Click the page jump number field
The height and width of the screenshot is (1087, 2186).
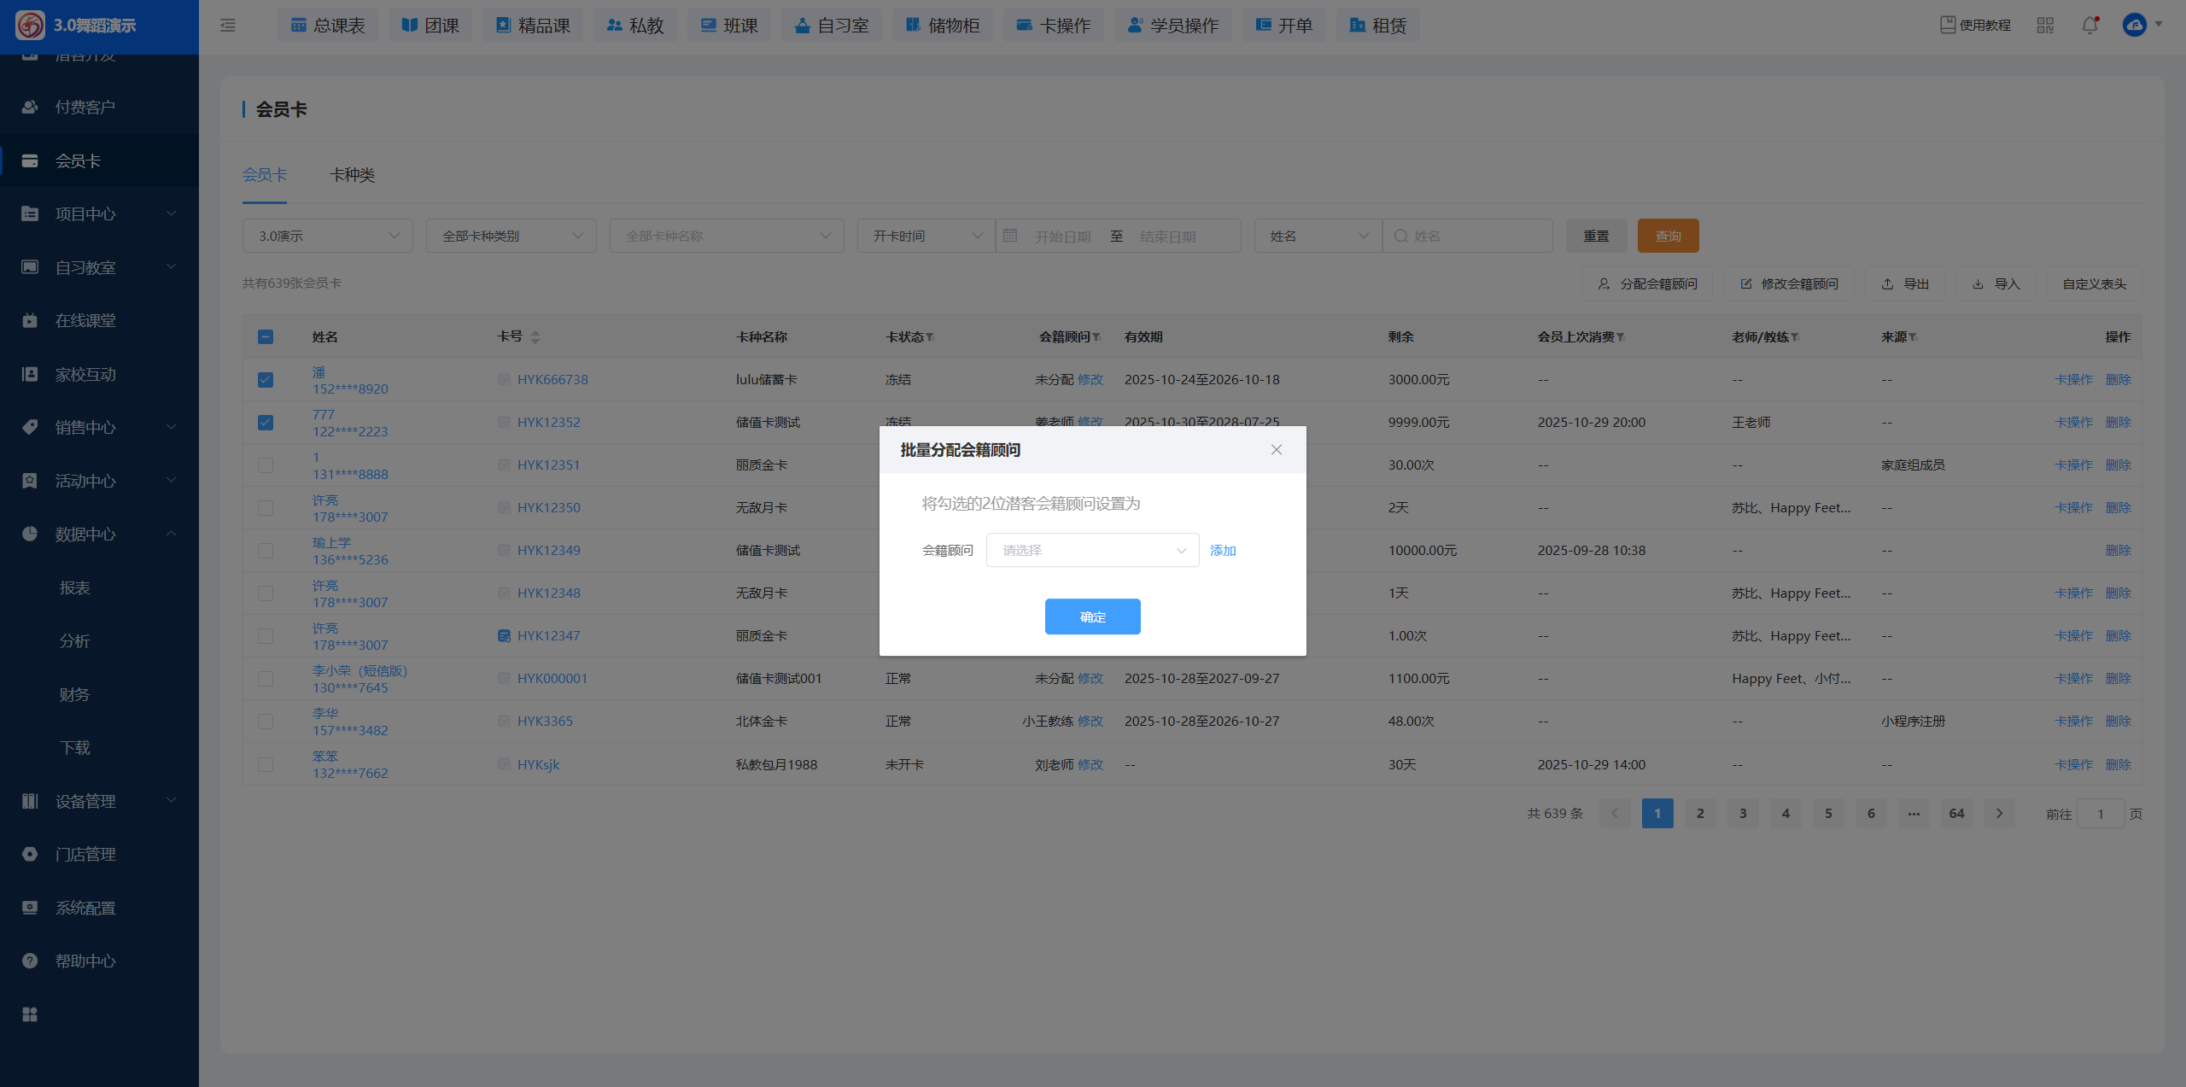[x=2100, y=814]
